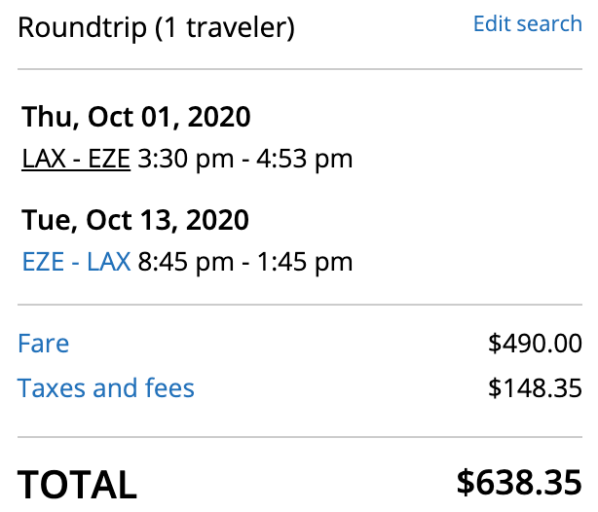Image resolution: width=598 pixels, height=512 pixels.
Task: Click the (1 traveler) text
Action: 225,28
